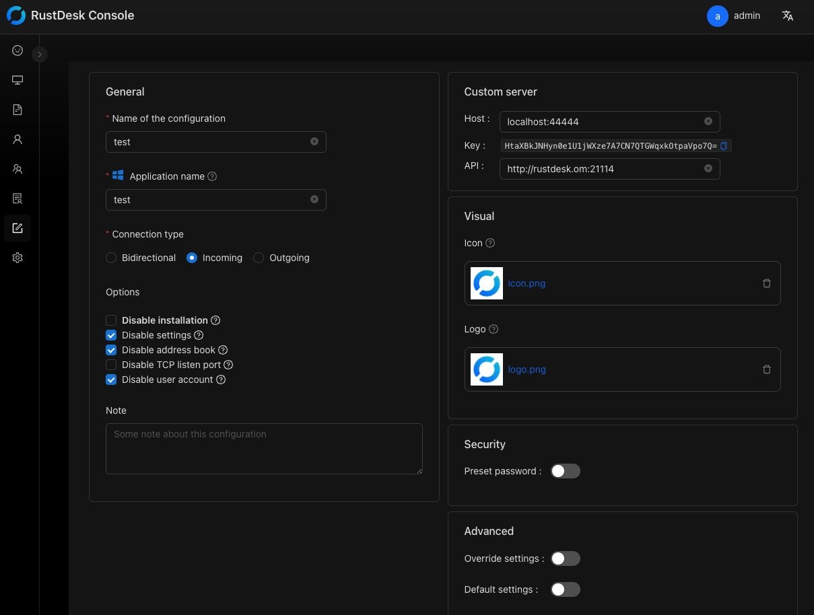Viewport: 814px width, 615px height.
Task: Open the settings gear in sidebar
Action: coord(18,258)
